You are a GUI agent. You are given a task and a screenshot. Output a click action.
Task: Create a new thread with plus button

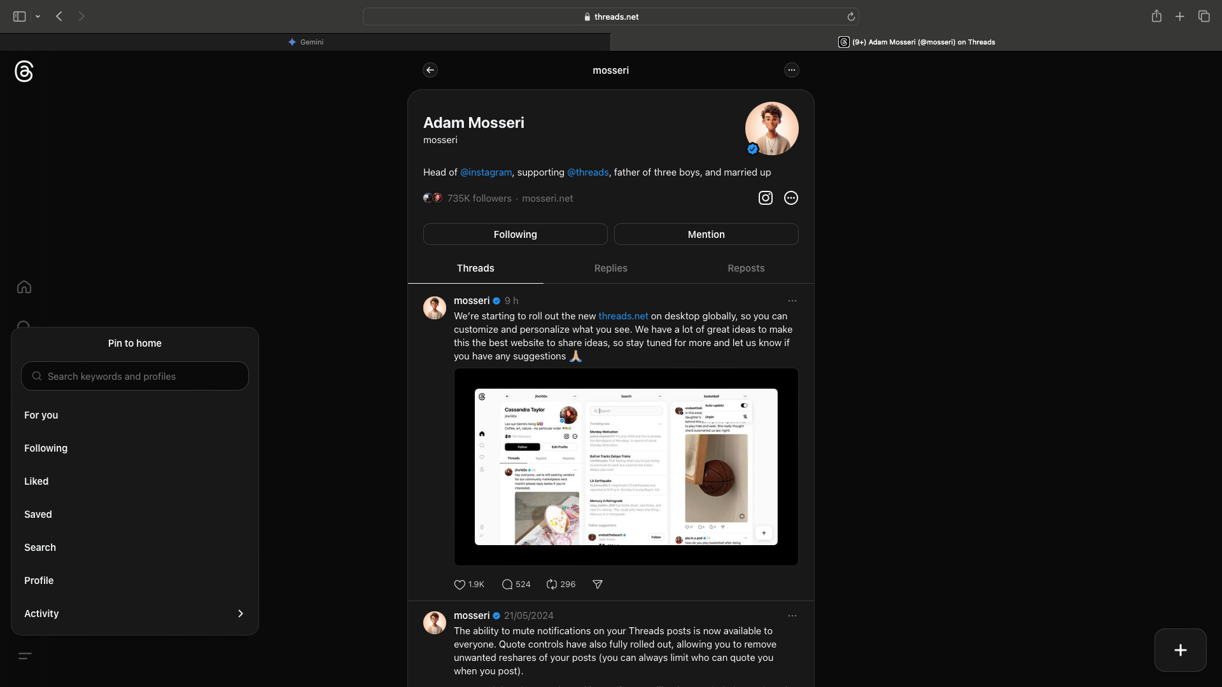[x=1181, y=650]
